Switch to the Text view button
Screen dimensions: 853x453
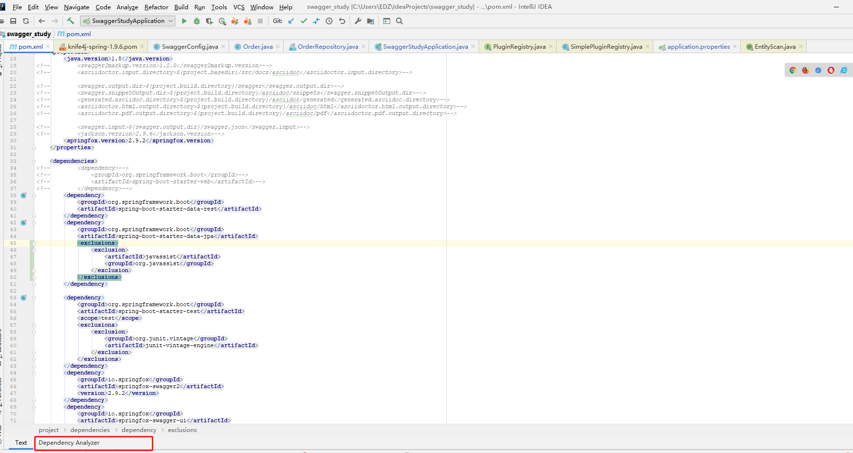tap(21, 443)
